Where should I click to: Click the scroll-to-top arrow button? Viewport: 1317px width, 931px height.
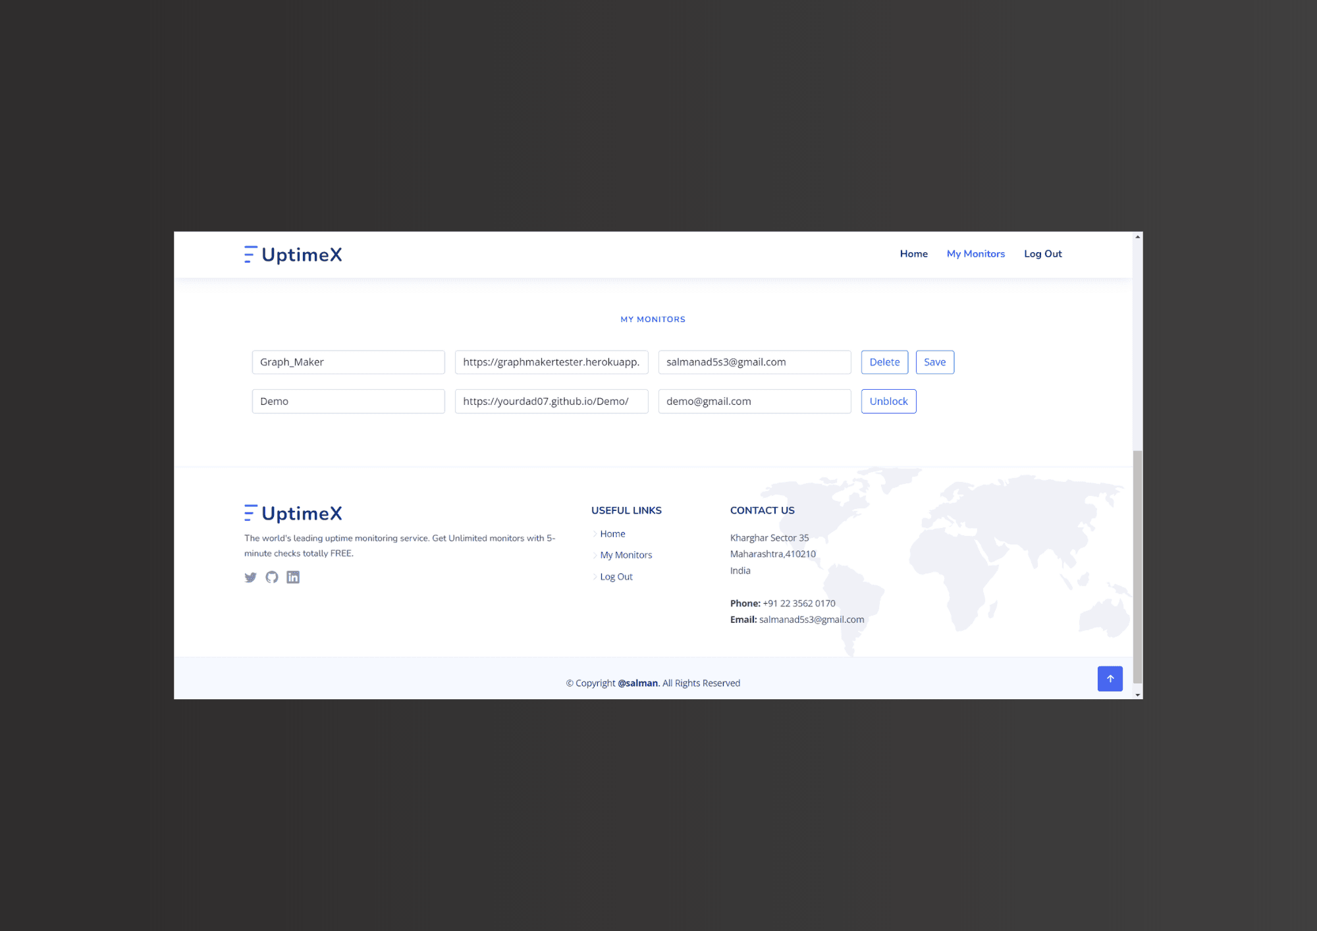coord(1110,678)
